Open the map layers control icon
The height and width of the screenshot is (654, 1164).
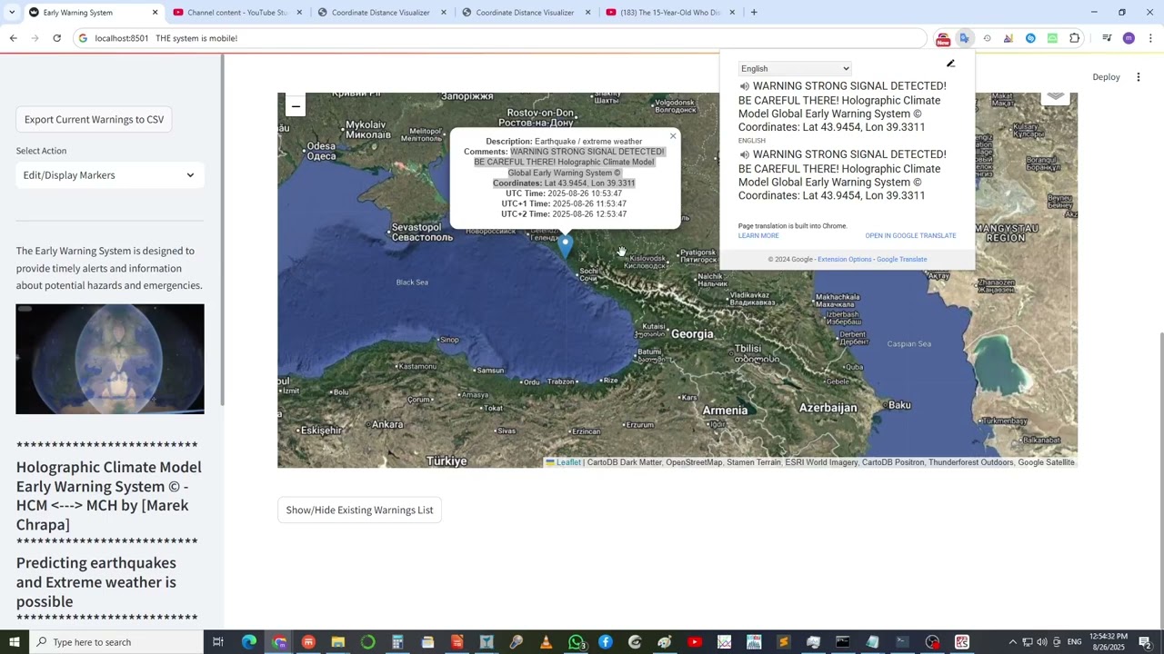1055,96
